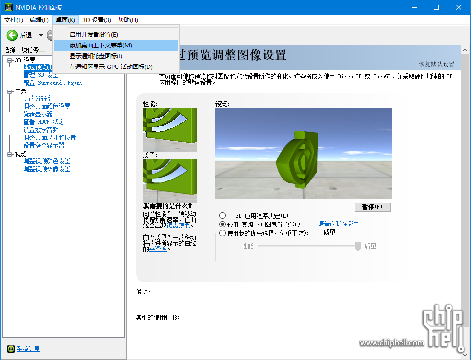Click the NVIDIA logo in title bar
Image resolution: width=471 pixels, height=360 pixels.
click(x=8, y=7)
